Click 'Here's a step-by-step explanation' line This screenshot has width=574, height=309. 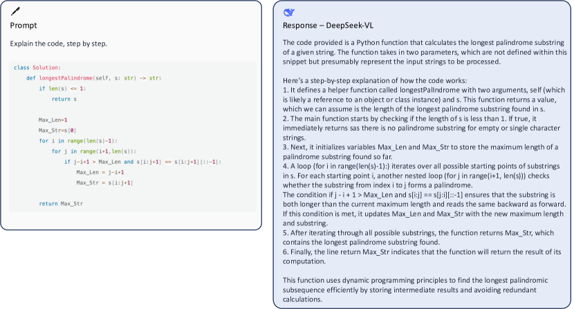click(x=375, y=81)
